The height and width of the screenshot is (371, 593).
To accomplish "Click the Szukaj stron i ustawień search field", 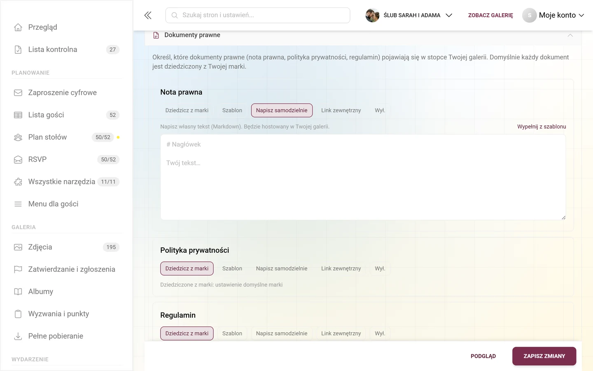I will point(258,15).
